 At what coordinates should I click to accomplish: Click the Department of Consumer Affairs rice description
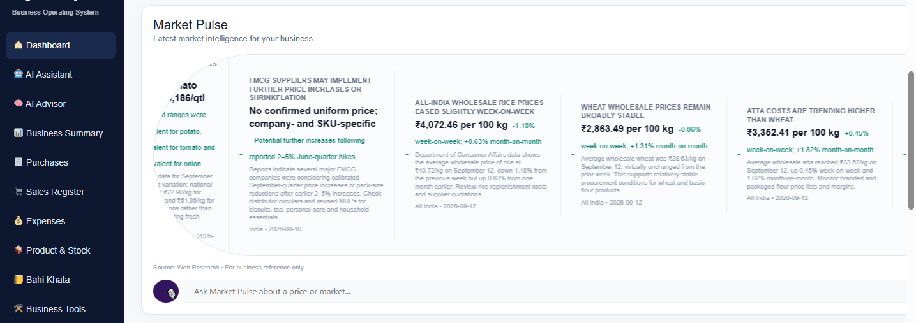(481, 175)
